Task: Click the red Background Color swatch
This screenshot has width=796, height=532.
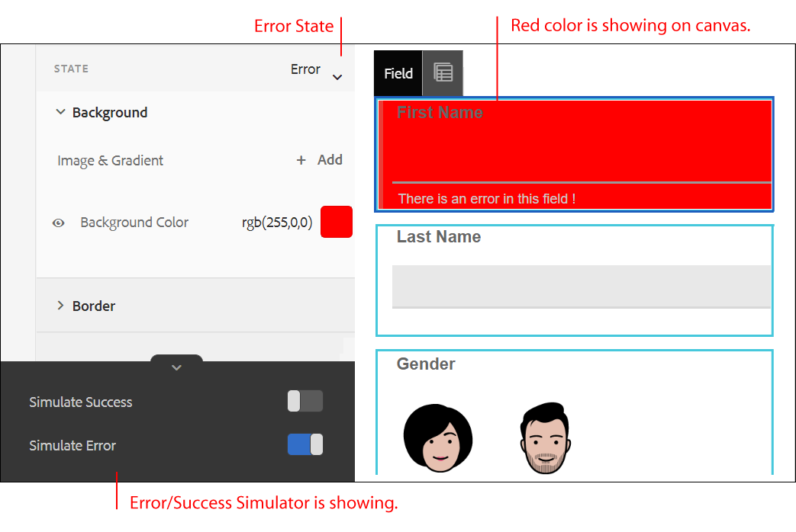Action: pyautogui.click(x=336, y=222)
